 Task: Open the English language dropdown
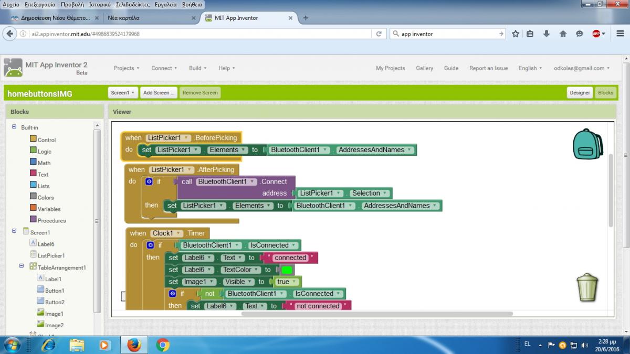click(531, 68)
